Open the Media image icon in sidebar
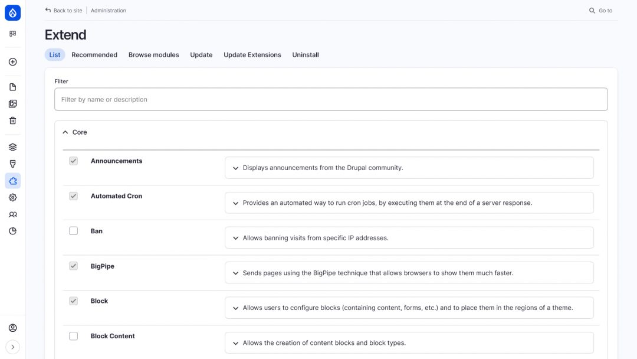Viewport: 637px width, 359px height. click(12, 104)
